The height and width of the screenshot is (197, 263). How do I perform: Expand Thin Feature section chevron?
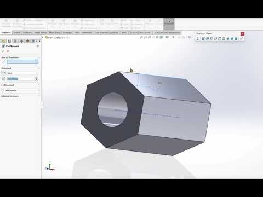tap(39, 90)
